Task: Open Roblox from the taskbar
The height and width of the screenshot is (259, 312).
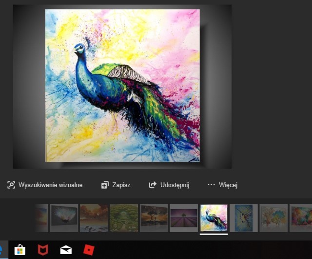Action: click(89, 250)
